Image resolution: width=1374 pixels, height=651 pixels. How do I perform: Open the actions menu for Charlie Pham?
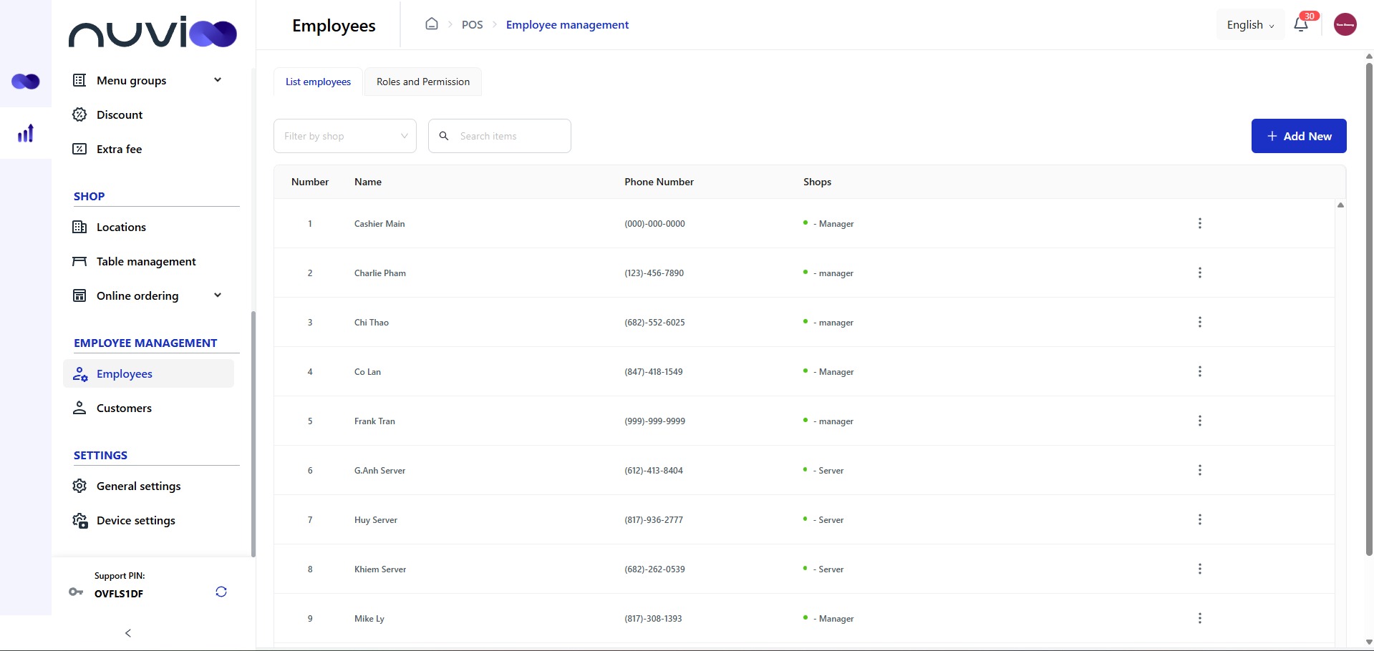pos(1199,273)
